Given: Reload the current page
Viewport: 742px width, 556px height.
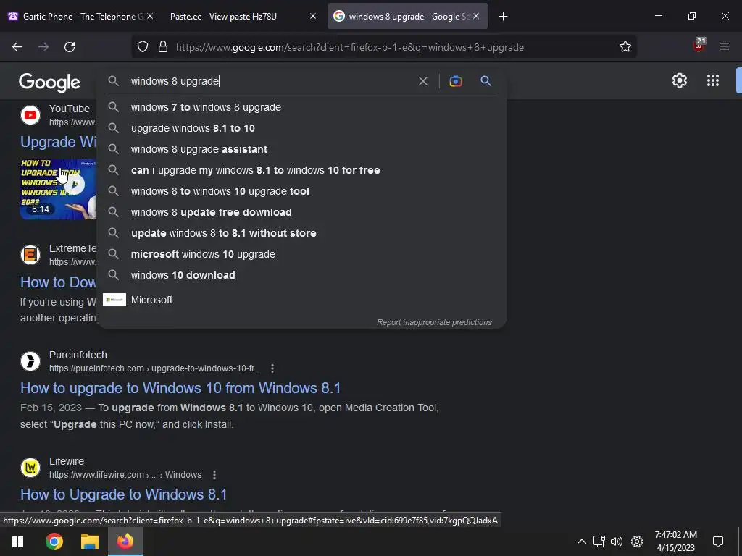Looking at the screenshot, I should click(x=70, y=47).
